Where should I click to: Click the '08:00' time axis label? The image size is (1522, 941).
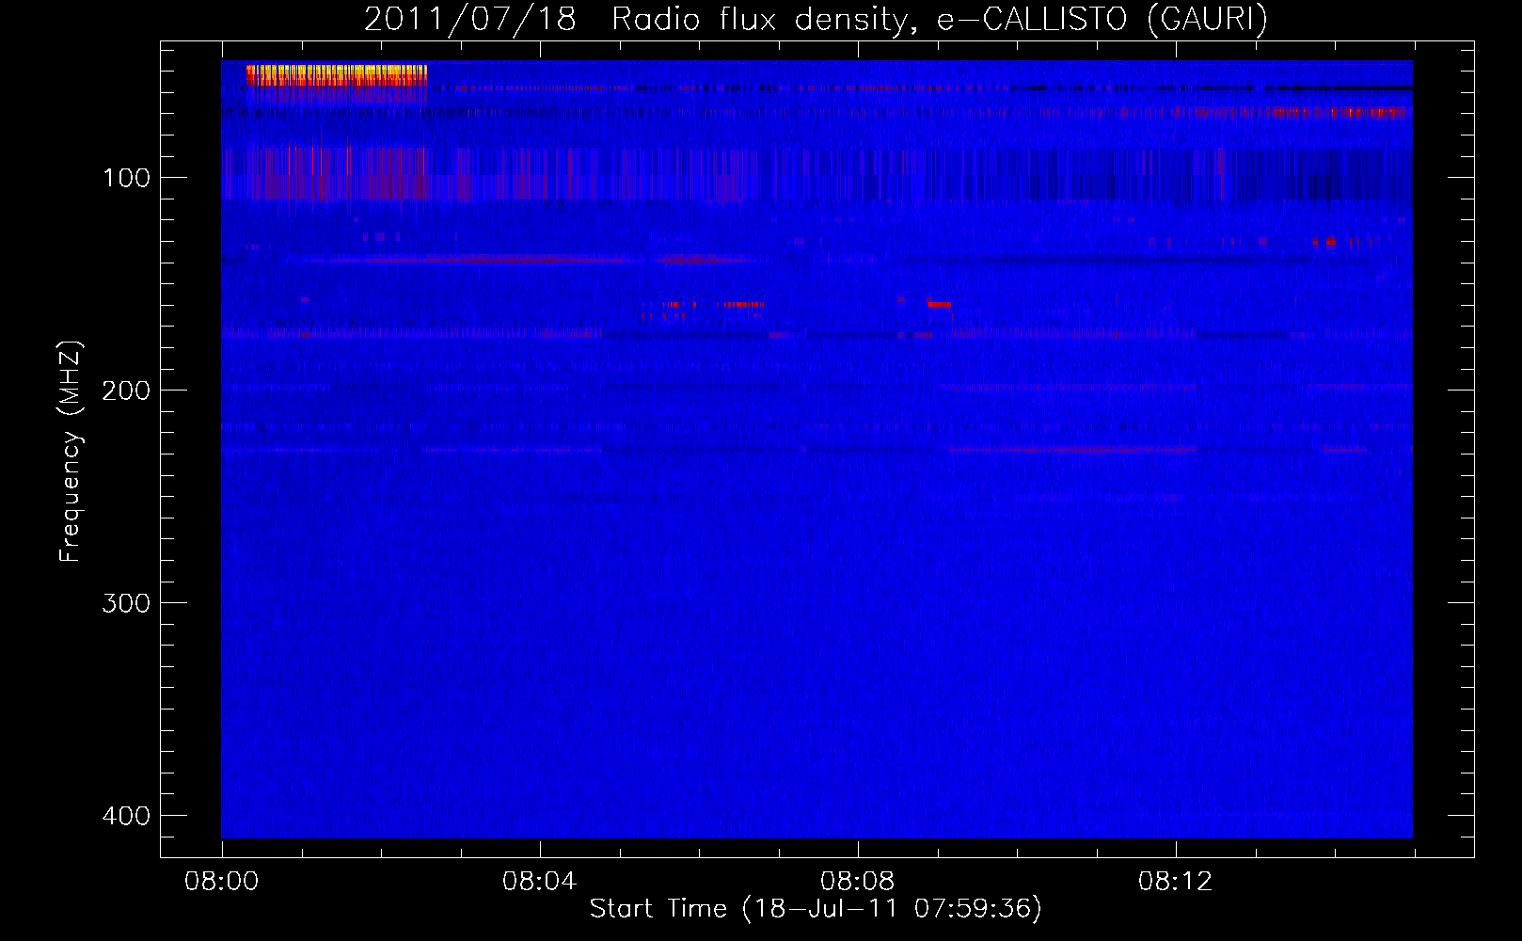click(222, 882)
